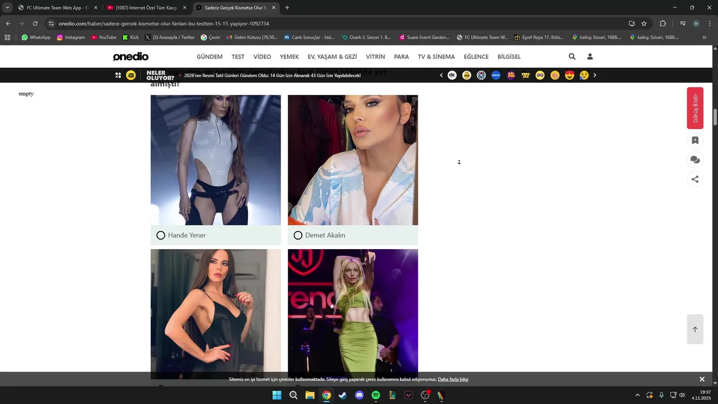Open the GÜNDEM menu
Screen dimensions: 718x404
(x=209, y=57)
